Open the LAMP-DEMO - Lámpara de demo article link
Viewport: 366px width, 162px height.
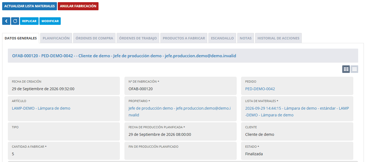(41, 108)
